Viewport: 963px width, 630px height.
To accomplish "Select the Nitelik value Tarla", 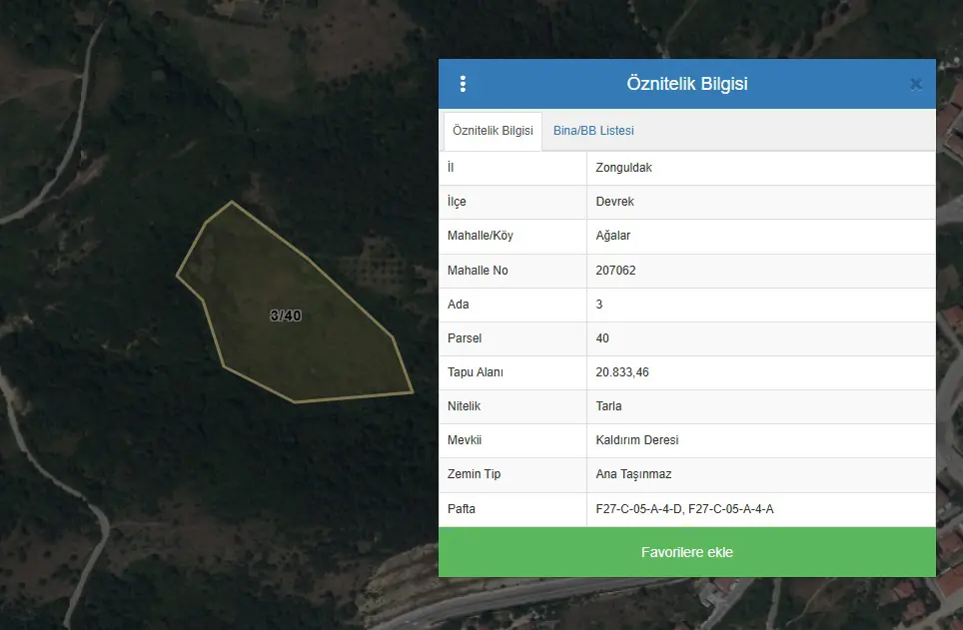I will [x=608, y=406].
